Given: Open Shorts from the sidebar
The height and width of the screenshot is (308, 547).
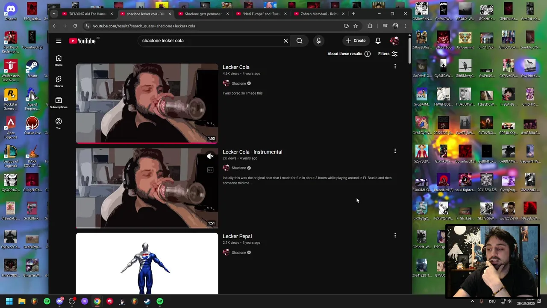Looking at the screenshot, I should [59, 81].
